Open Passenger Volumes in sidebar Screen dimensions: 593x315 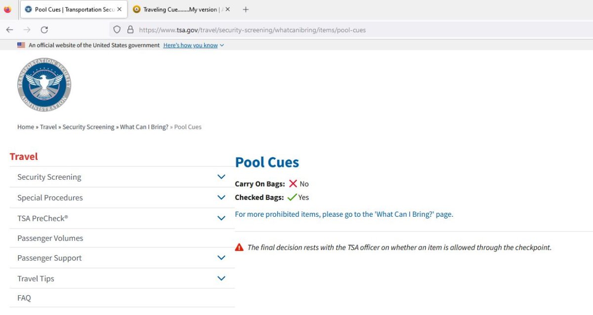[50, 238]
